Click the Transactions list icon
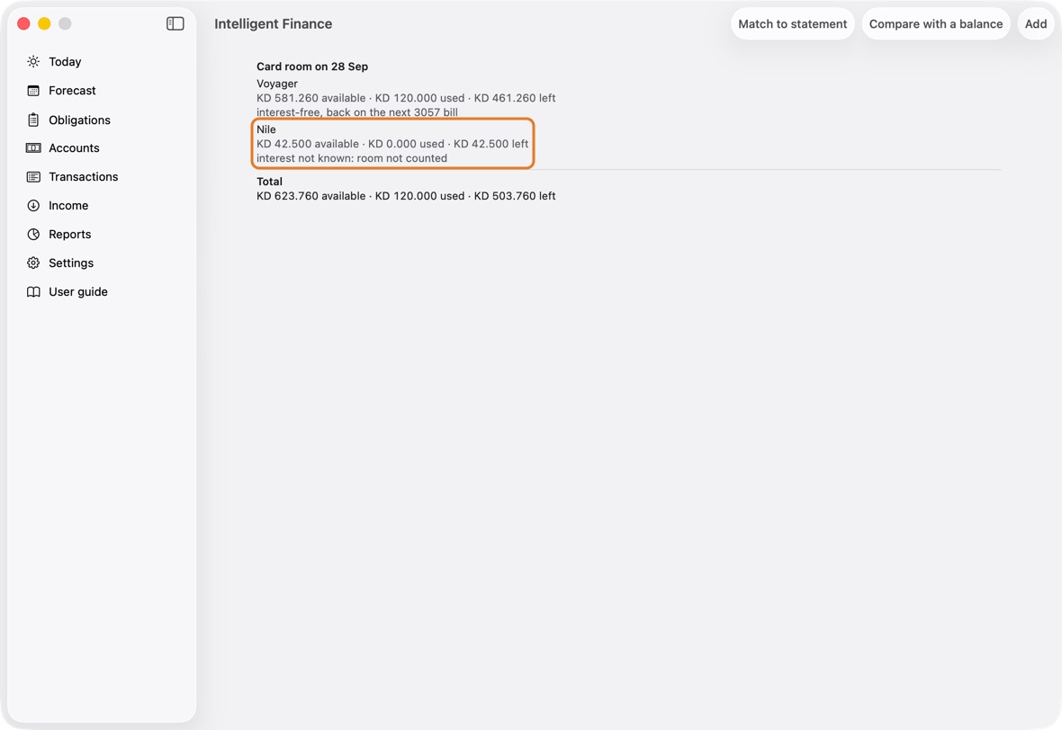Viewport: 1062px width, 730px height. pos(33,176)
